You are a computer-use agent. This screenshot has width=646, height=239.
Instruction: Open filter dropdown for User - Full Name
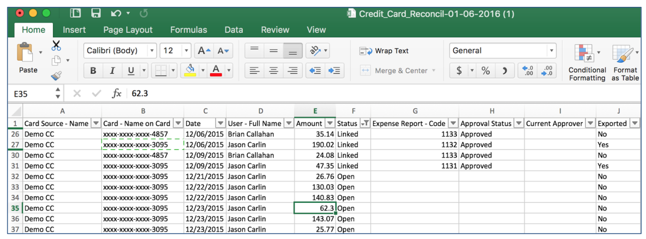point(289,123)
